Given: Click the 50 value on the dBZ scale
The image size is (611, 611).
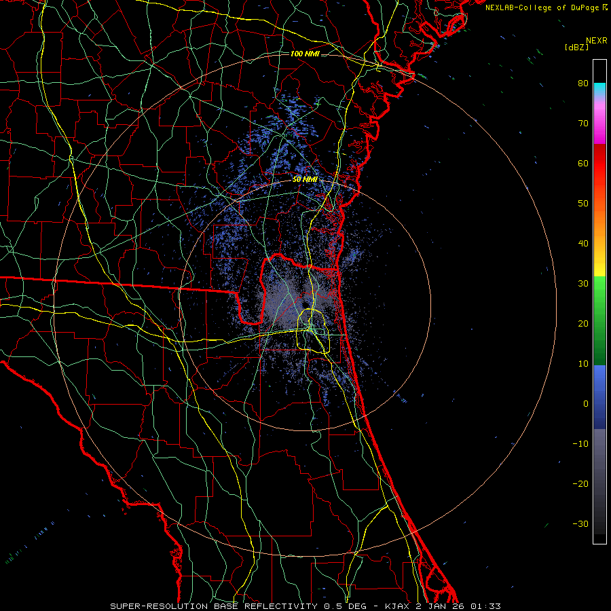Looking at the screenshot, I should [583, 204].
